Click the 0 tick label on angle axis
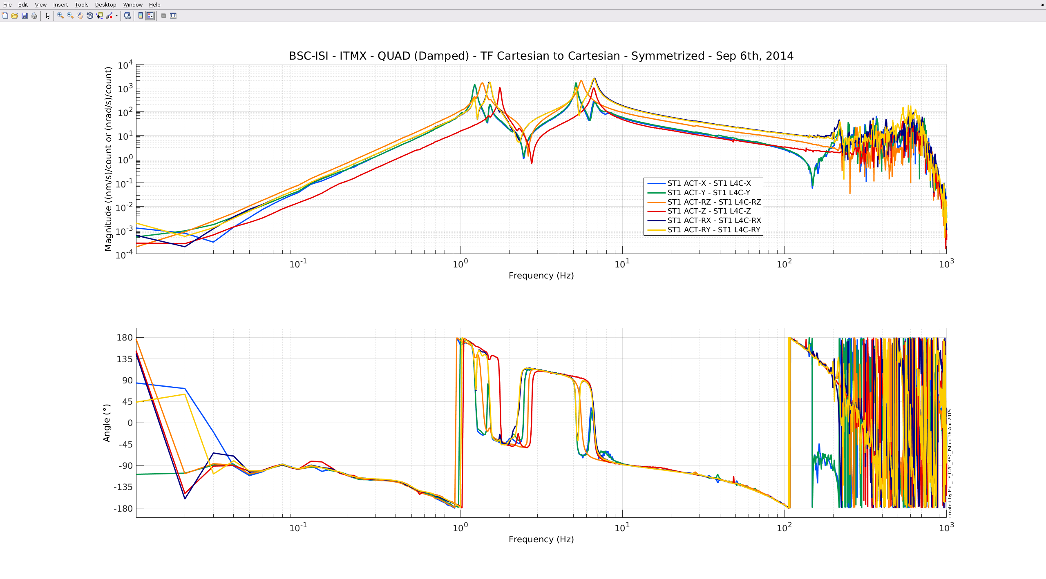Image resolution: width=1046 pixels, height=579 pixels. [130, 423]
